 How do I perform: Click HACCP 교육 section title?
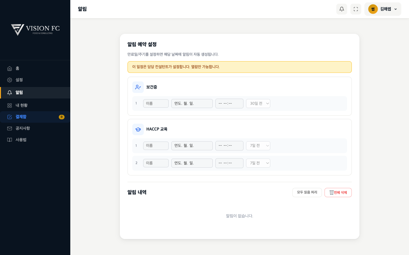tap(157, 129)
